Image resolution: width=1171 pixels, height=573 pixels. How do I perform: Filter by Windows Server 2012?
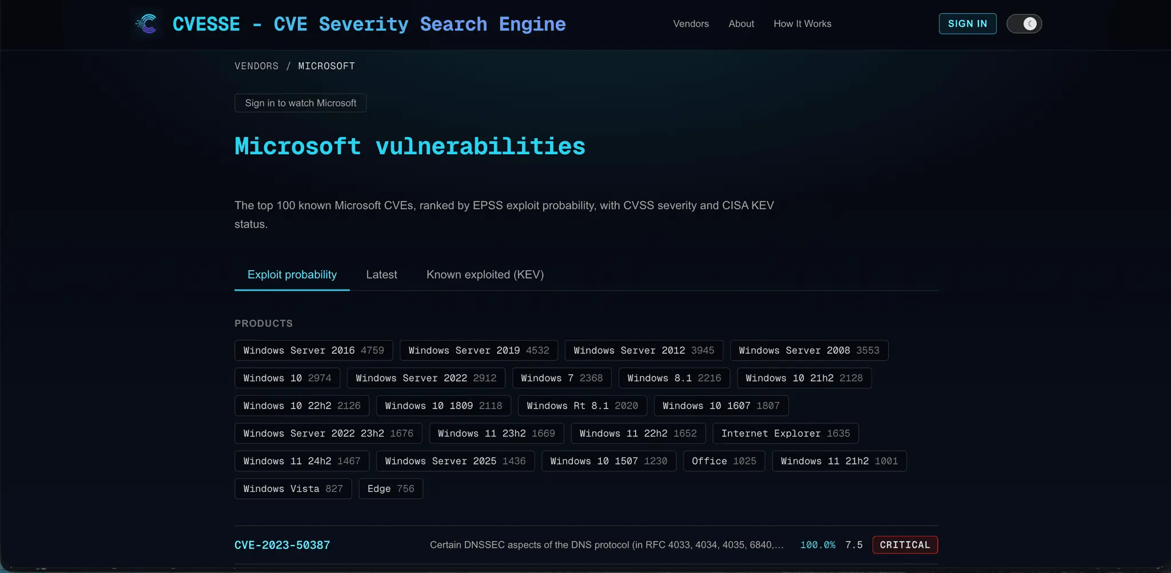(x=644, y=350)
